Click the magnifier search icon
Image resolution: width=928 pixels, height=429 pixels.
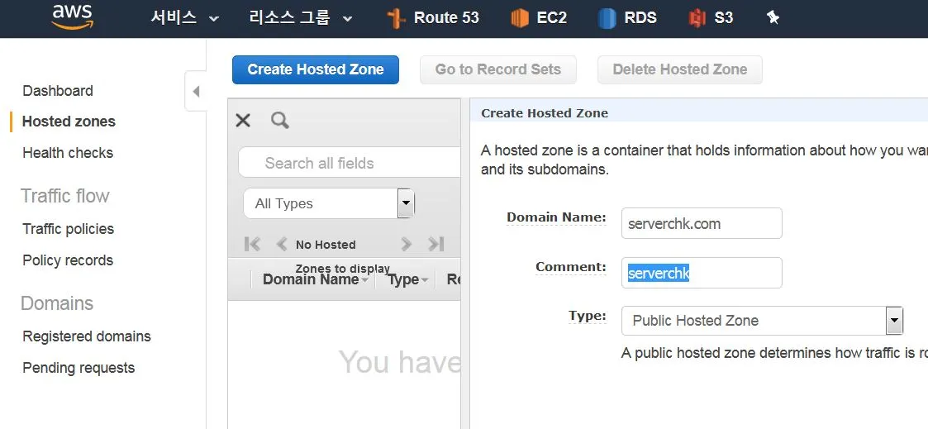tap(280, 121)
